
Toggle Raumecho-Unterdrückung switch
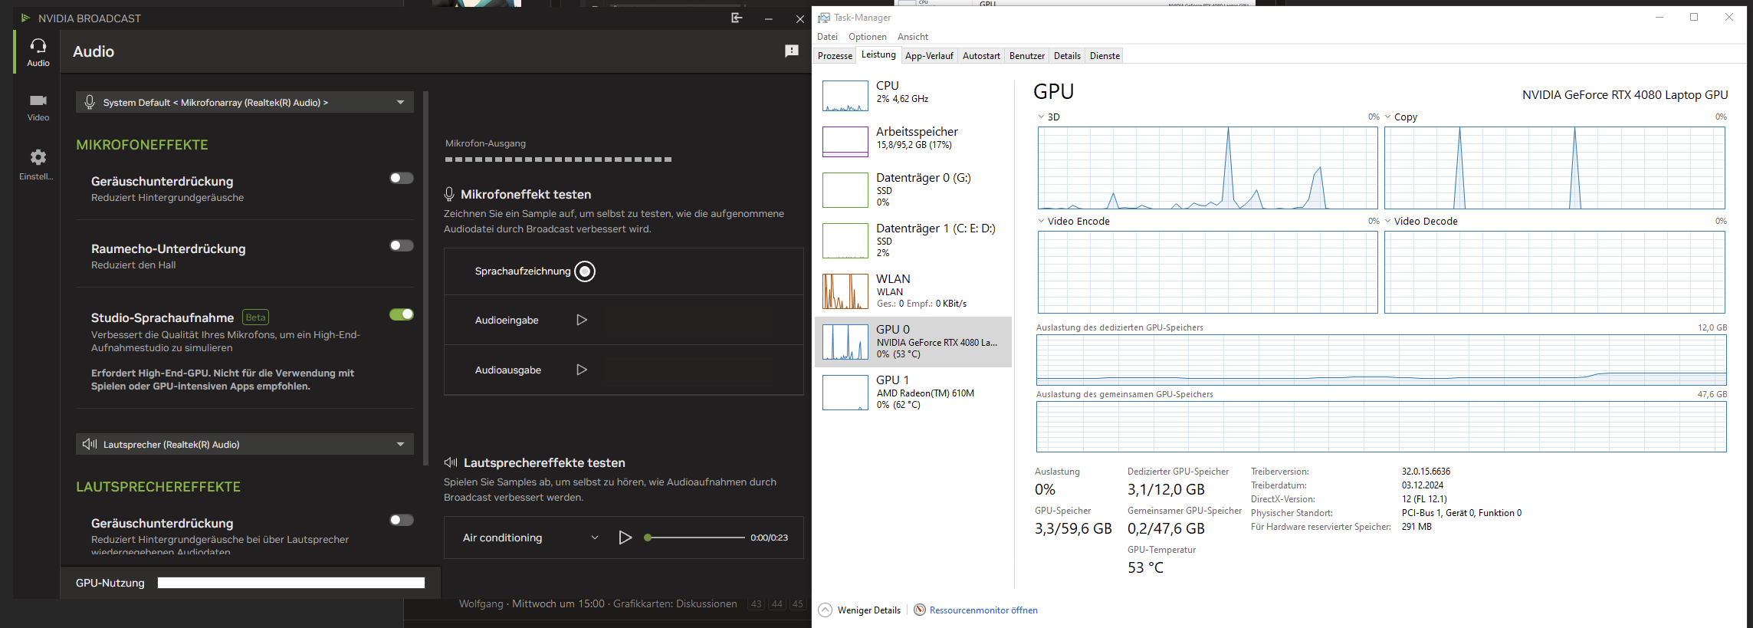402,245
